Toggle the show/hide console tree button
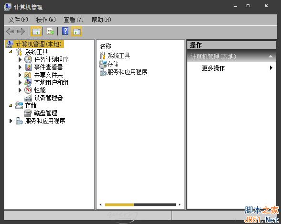Viewport: 281px width, 224px height. [x=36, y=32]
